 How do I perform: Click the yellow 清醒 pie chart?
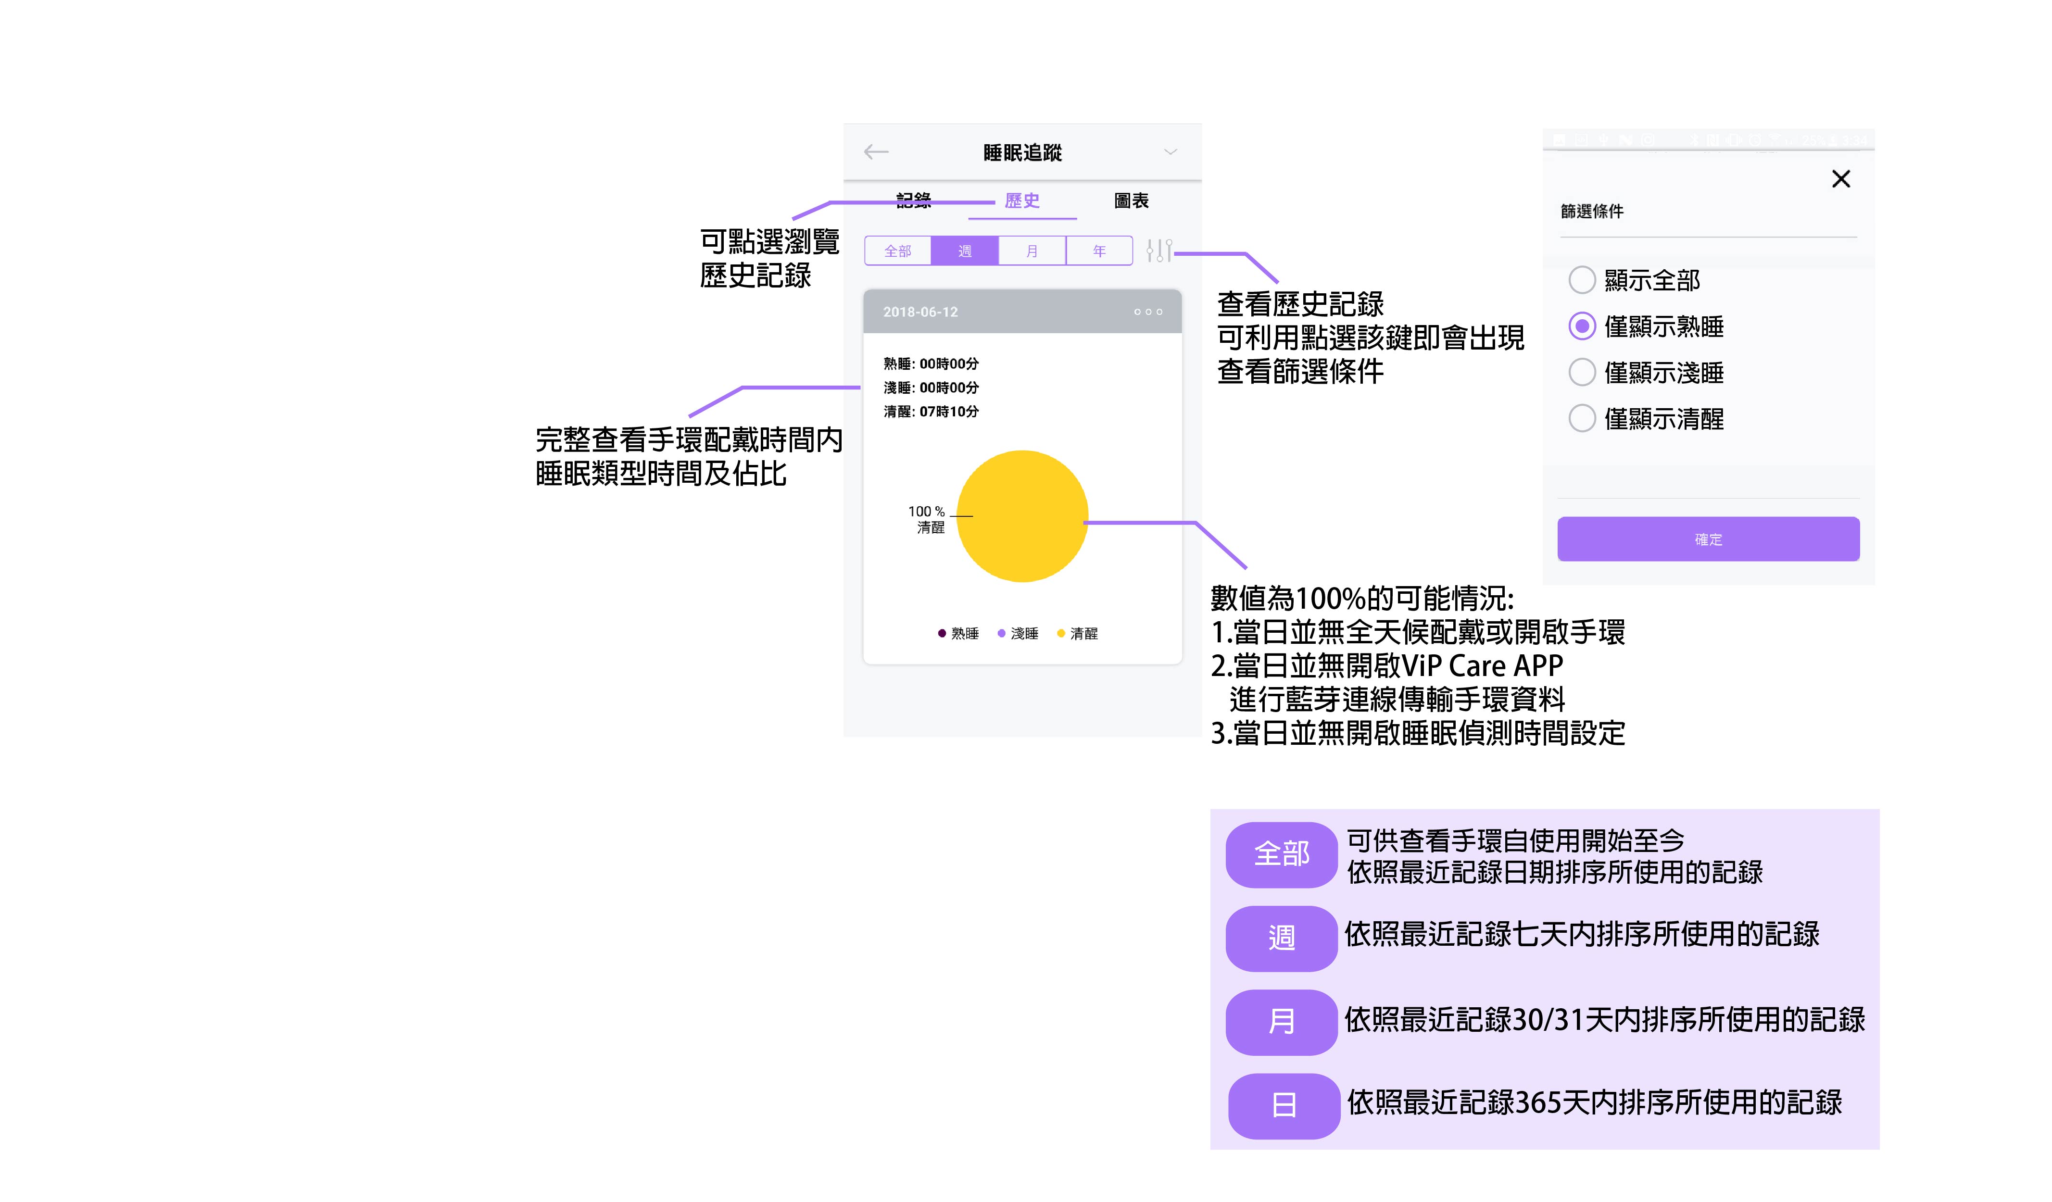click(1022, 516)
